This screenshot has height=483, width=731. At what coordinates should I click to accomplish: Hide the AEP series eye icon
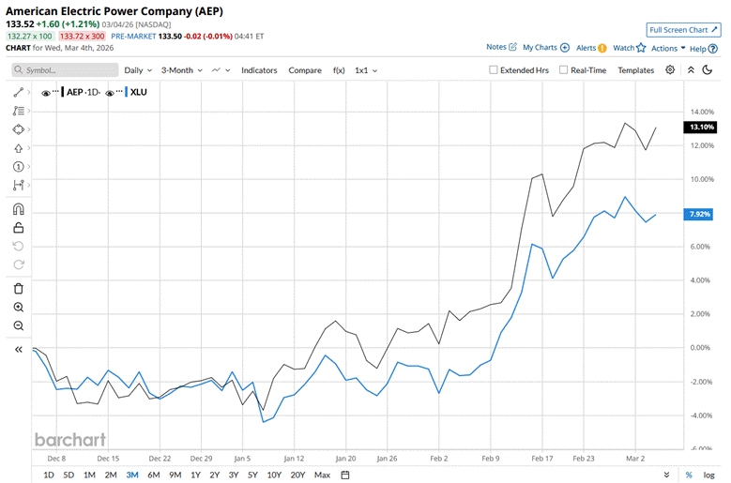point(46,93)
